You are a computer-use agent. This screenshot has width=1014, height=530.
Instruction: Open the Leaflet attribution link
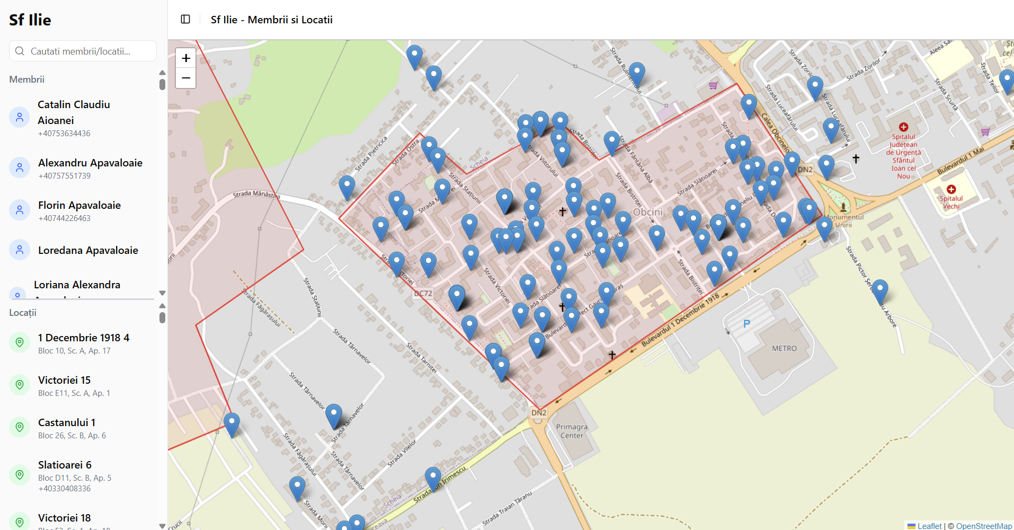coord(929,526)
